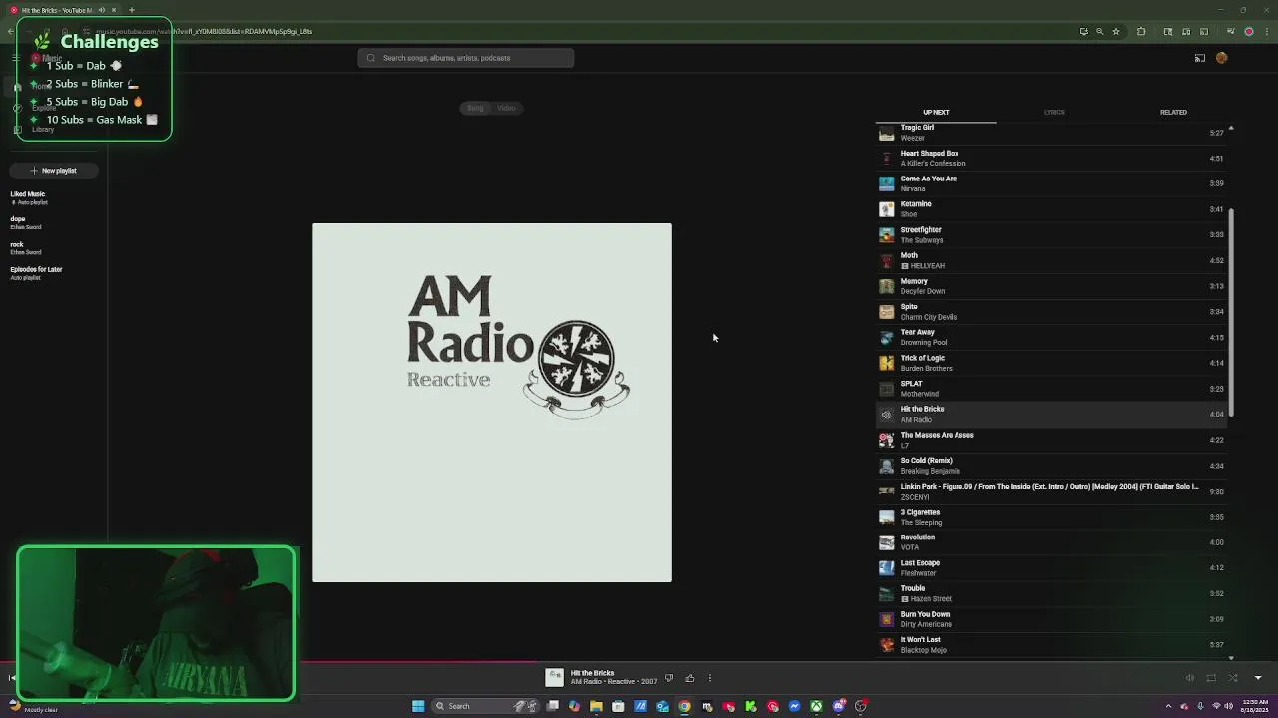Play 3 Cigarettes by The Sleeping
Image resolution: width=1278 pixels, height=718 pixels.
tap(1052, 517)
